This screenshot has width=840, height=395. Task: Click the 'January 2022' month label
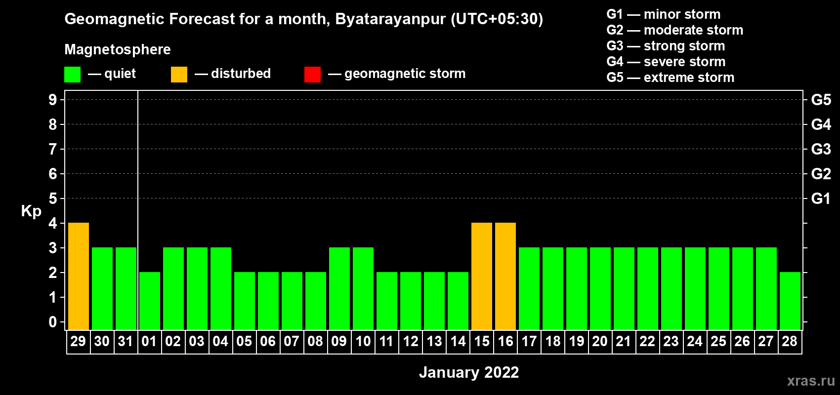coord(469,372)
